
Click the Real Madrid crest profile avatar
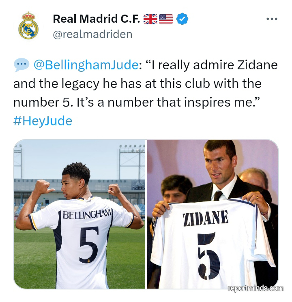(x=28, y=26)
